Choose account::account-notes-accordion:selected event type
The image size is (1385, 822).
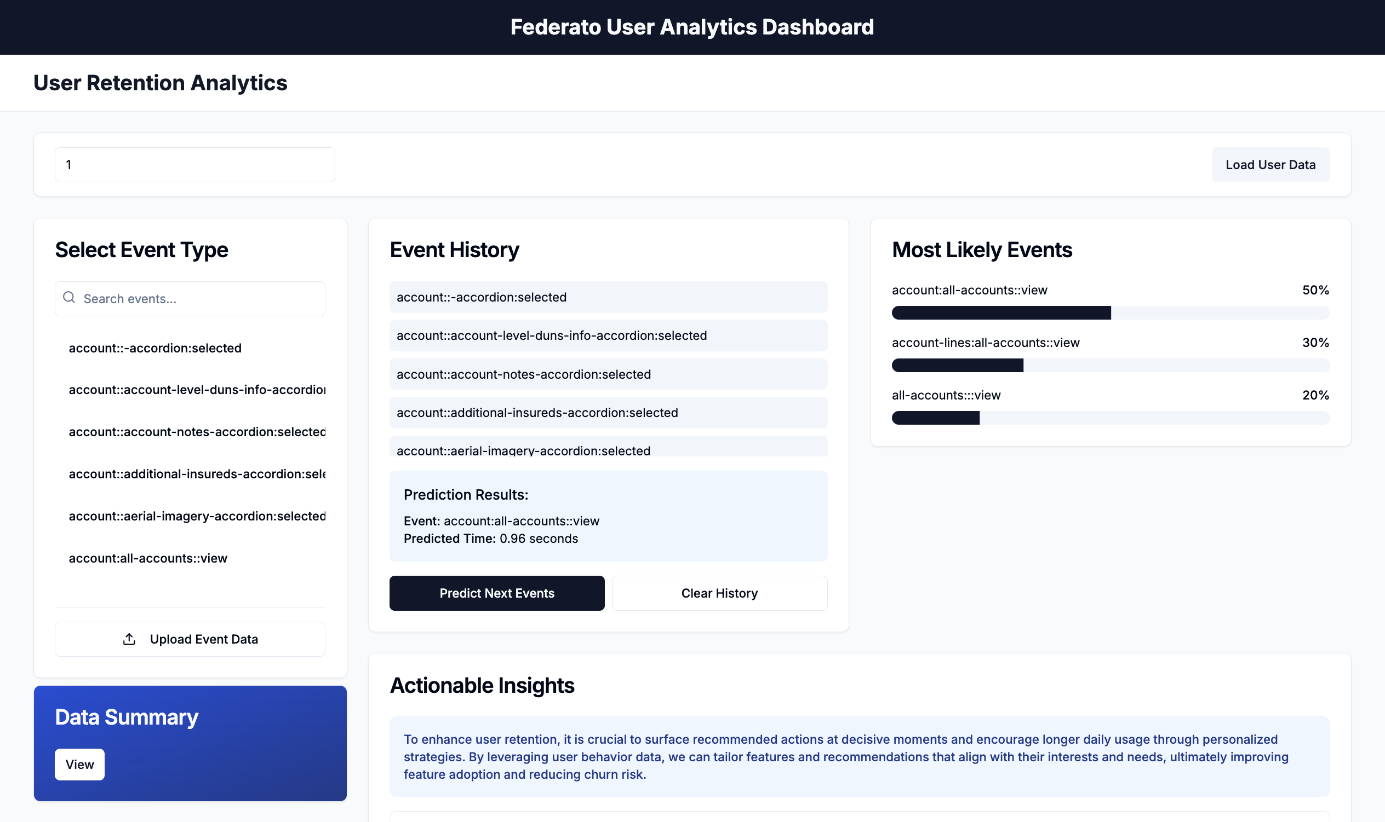click(x=196, y=432)
